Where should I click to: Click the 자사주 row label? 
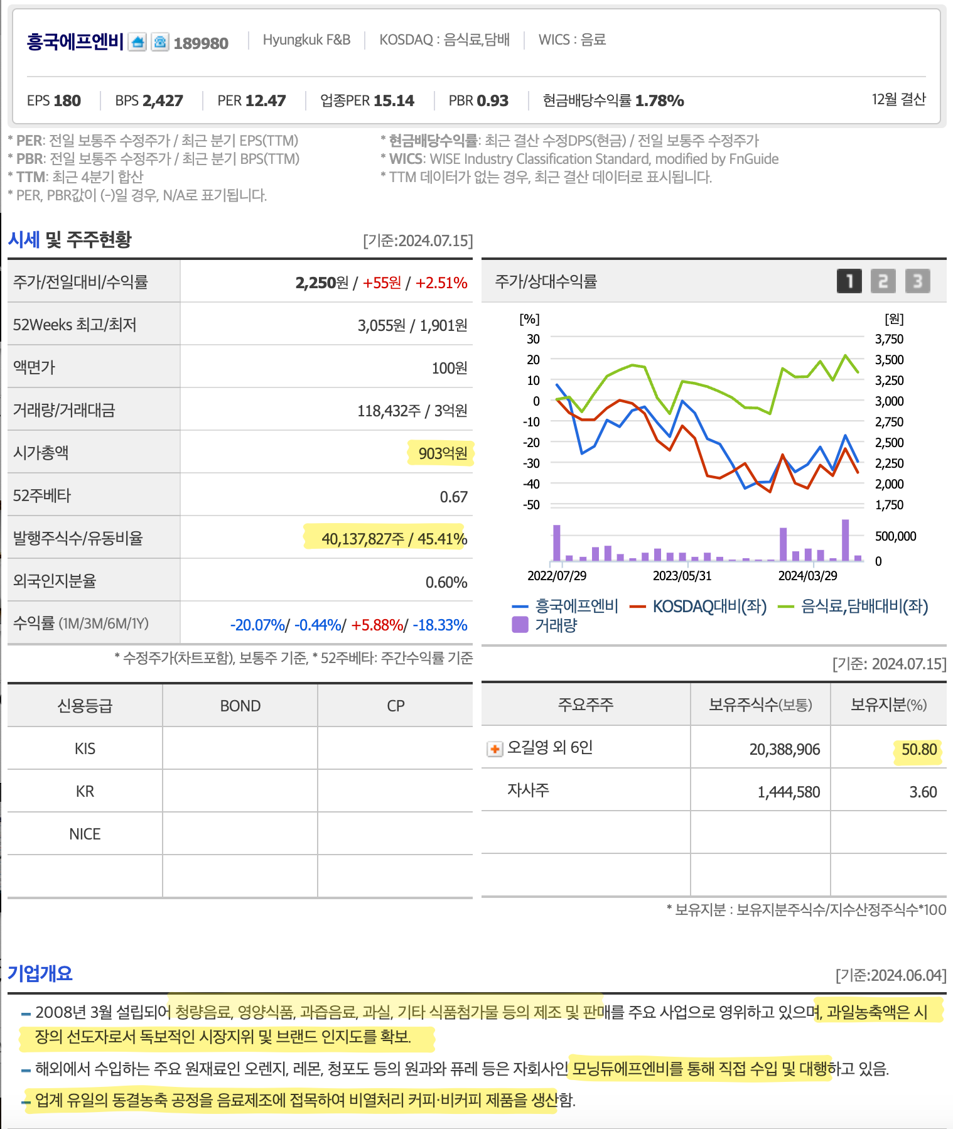pyautogui.click(x=528, y=790)
